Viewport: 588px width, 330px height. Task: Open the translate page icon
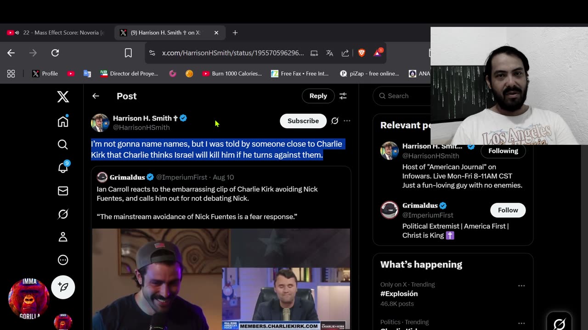(x=329, y=53)
